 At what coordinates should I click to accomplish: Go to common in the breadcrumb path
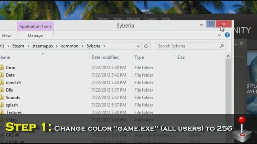pos(69,46)
